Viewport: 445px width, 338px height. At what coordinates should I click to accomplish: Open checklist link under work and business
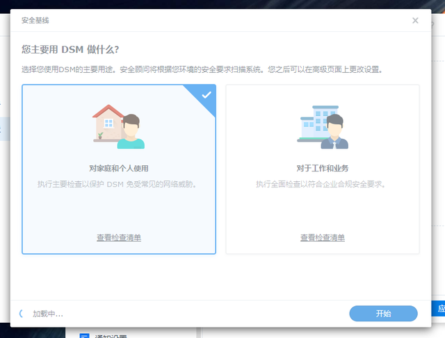coord(323,237)
